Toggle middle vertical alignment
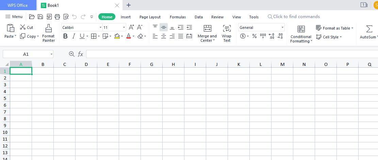The width and height of the screenshot is (378, 160). [x=163, y=28]
